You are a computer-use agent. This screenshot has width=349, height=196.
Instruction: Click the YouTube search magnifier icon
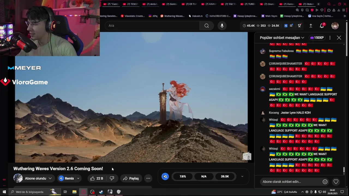tap(207, 26)
